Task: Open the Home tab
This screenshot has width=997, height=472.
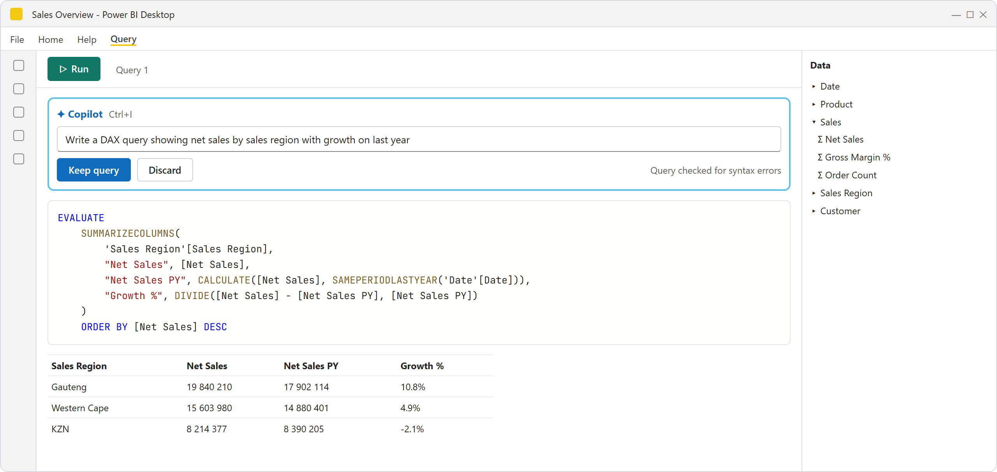Action: pos(51,39)
